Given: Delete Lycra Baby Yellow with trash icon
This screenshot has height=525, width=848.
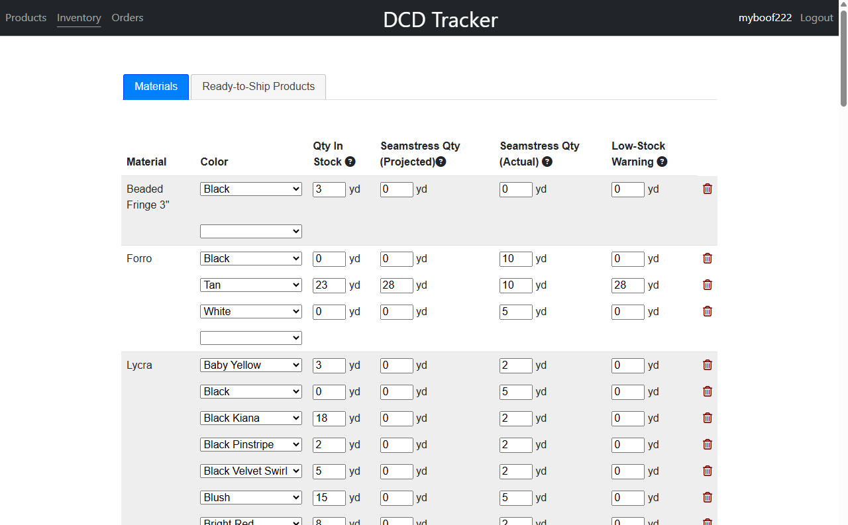Looking at the screenshot, I should pos(707,365).
